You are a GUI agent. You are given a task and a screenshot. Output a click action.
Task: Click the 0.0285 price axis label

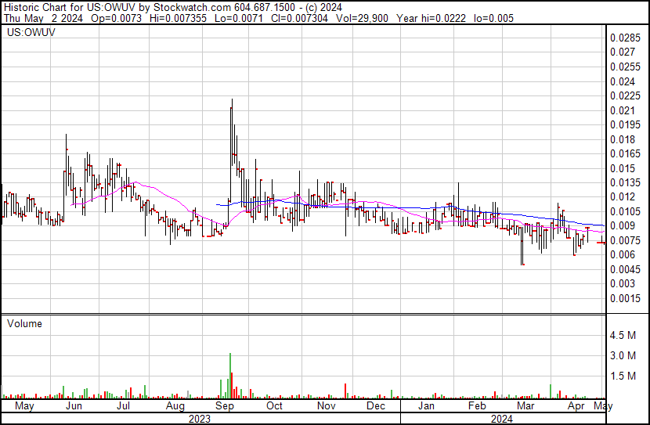pos(623,38)
